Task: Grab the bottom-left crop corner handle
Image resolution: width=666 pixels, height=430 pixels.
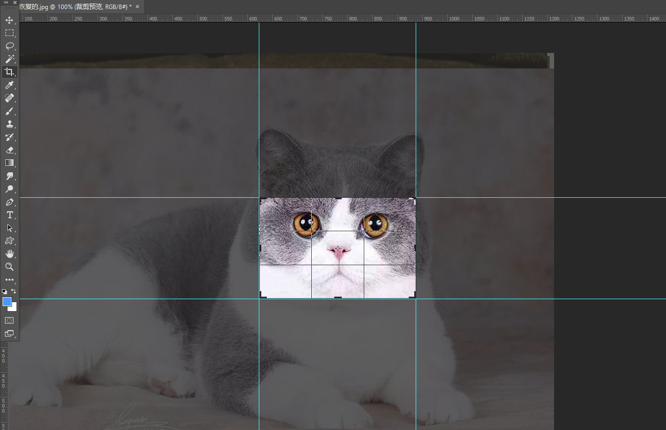Action: [x=262, y=296]
